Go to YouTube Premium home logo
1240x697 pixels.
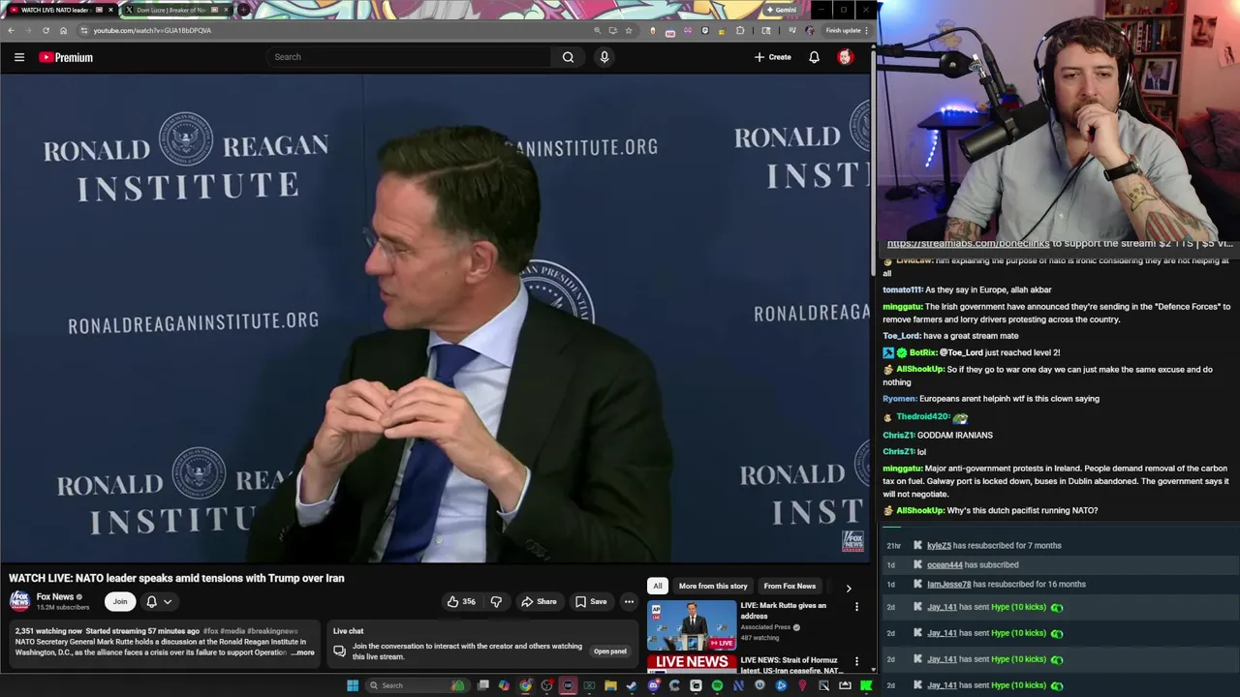66,57
